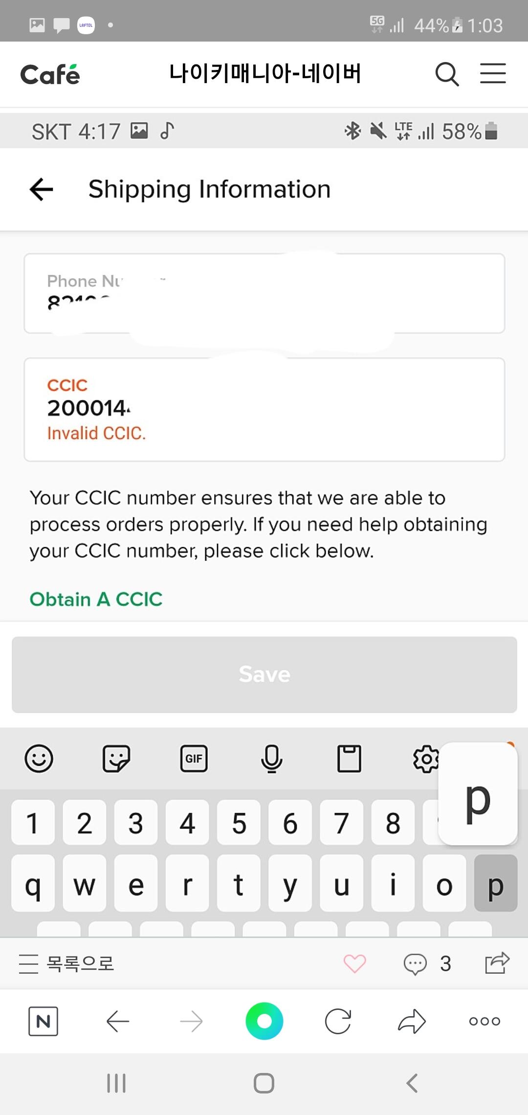Activate voice input microphone
The height and width of the screenshot is (1115, 528).
271,758
